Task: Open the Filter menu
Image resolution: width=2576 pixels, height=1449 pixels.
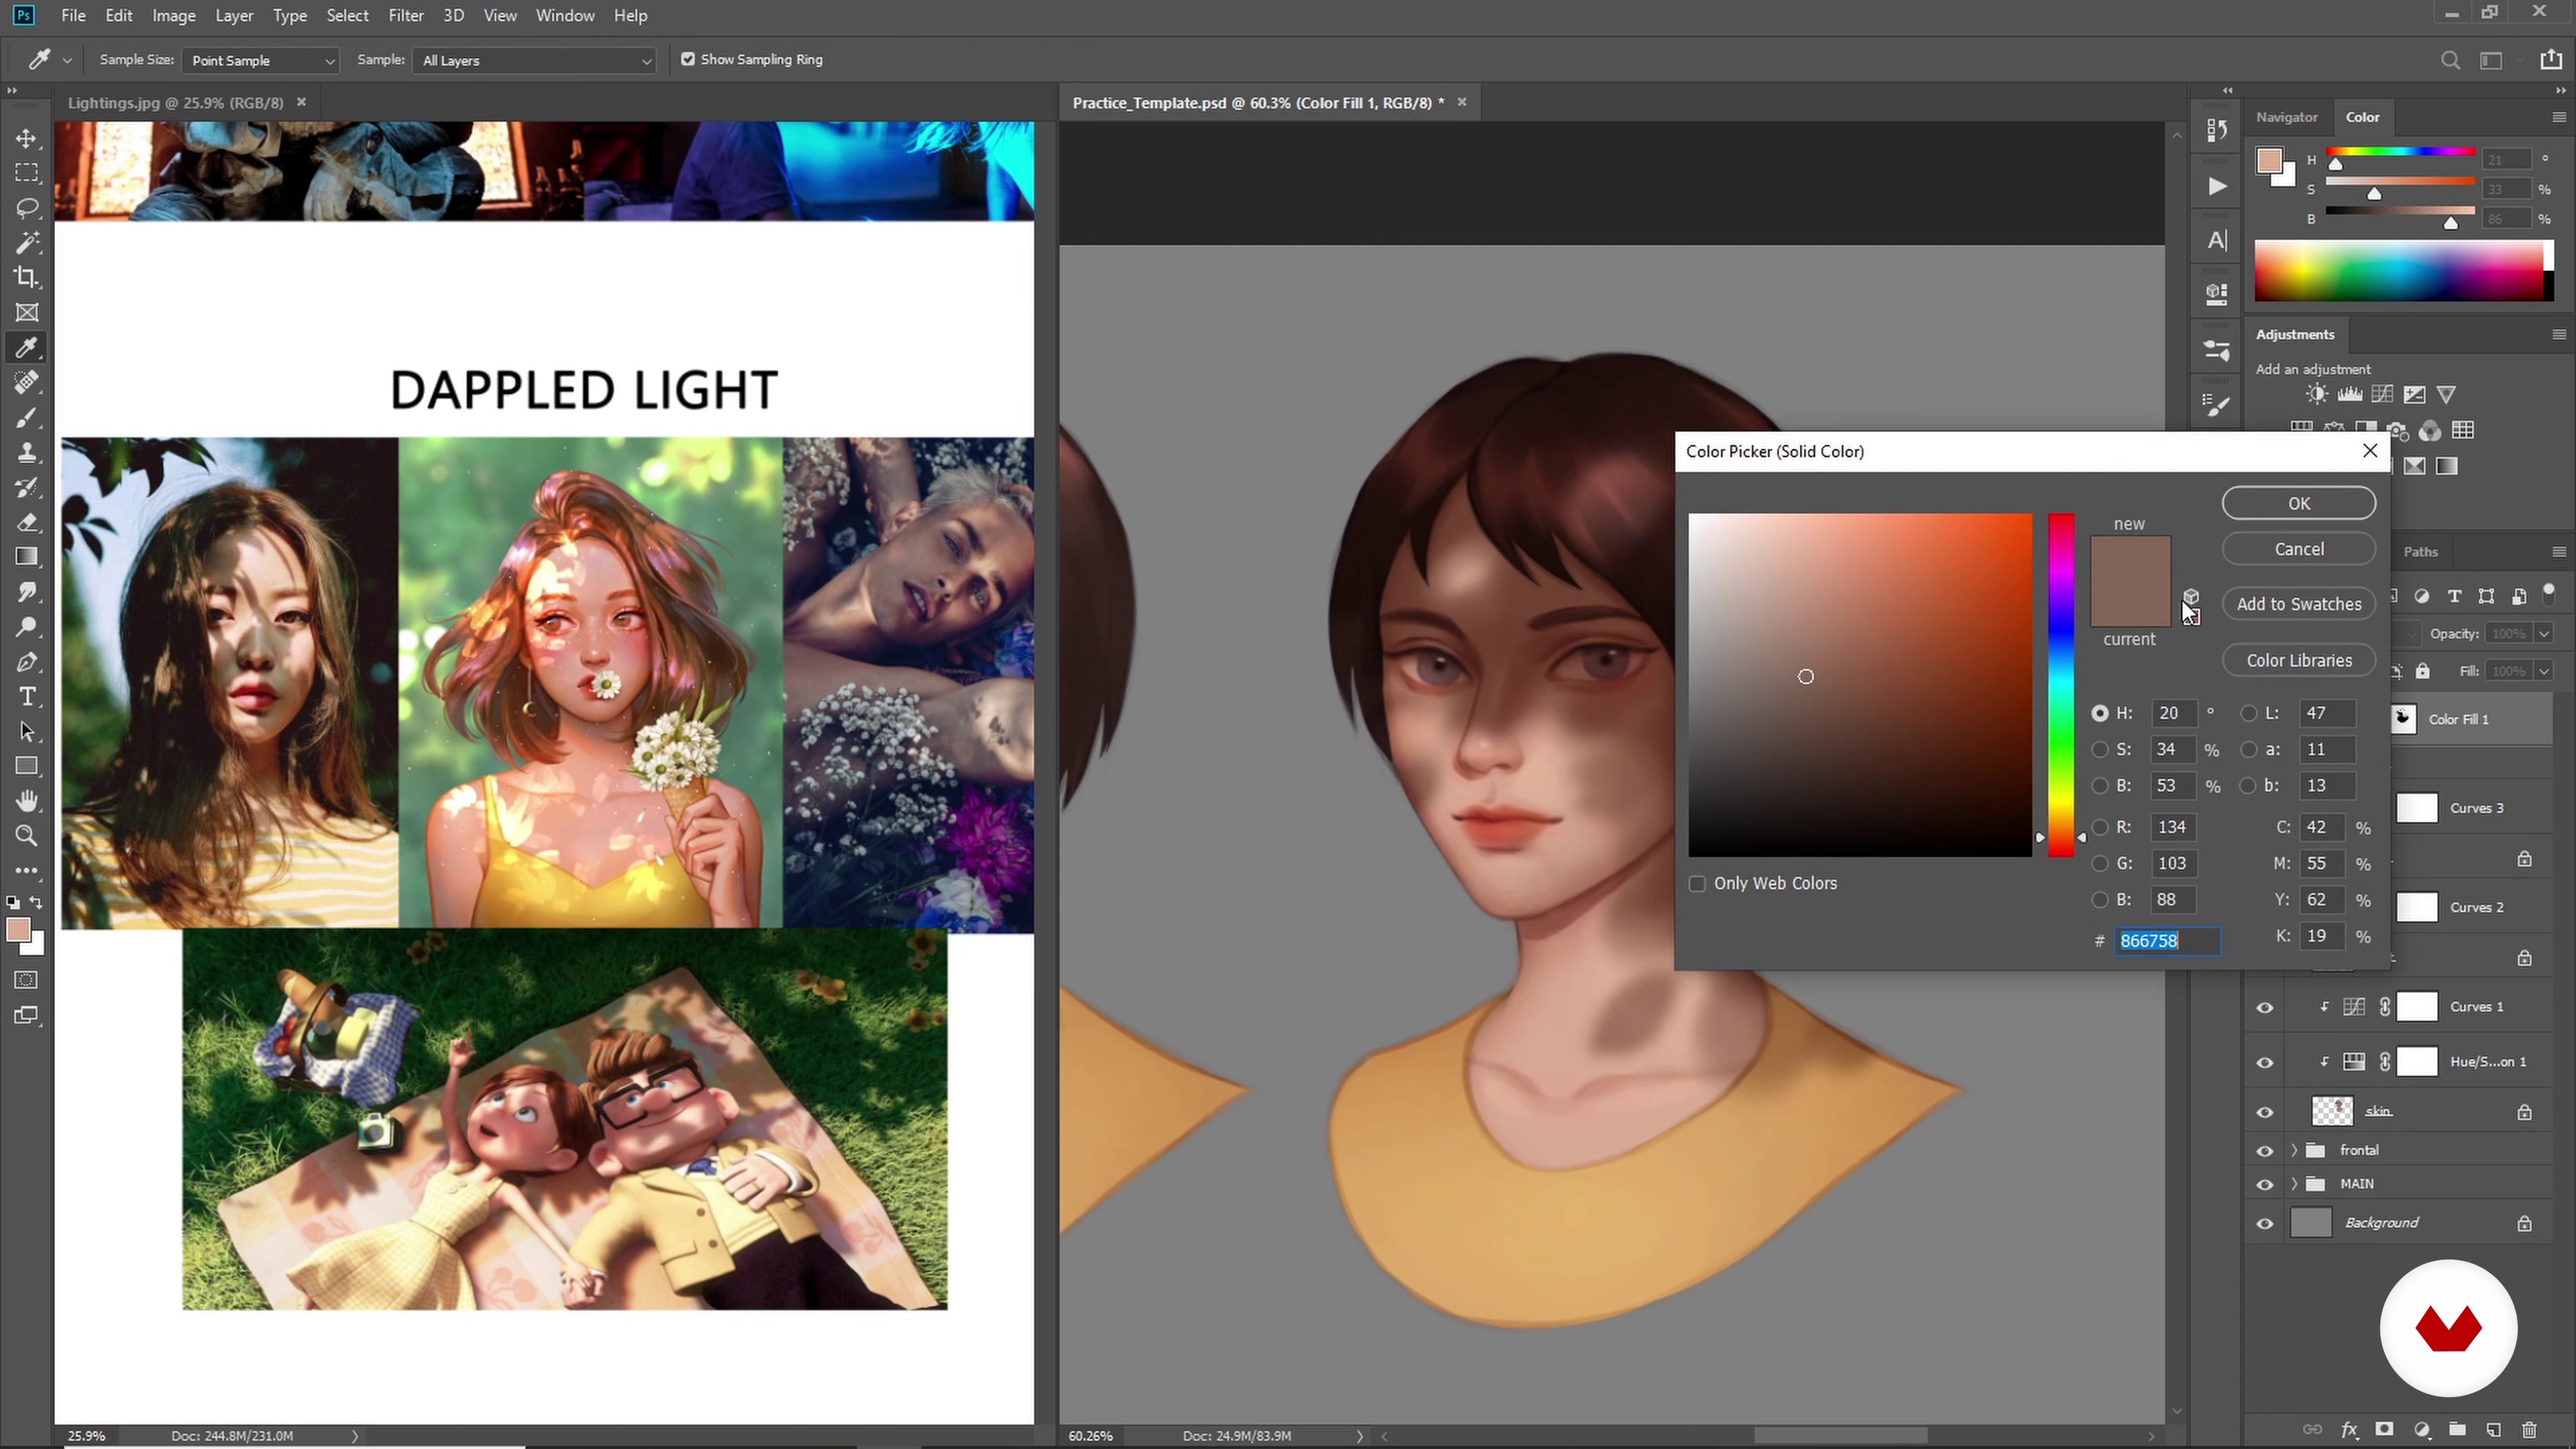Action: tap(406, 16)
